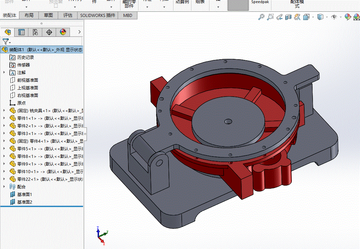360x249 pixels.
Task: Select 前视基准面 in the feature tree
Action: pos(27,80)
